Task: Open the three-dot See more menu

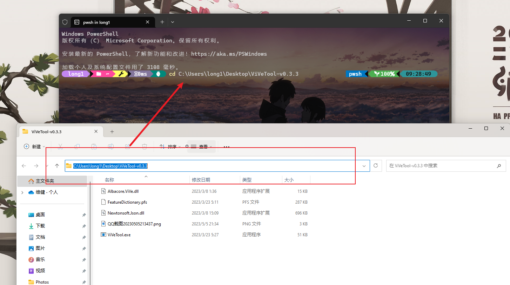Action: (x=227, y=147)
